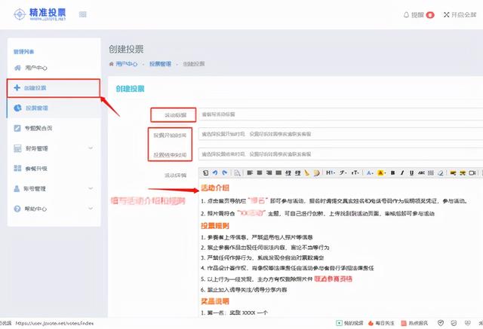Toggle the editor HTML source view icon
The width and height of the screenshot is (483, 329).
tap(206, 173)
